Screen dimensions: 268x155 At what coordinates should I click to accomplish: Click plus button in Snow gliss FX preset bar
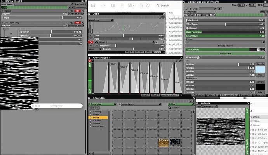click(69, 7)
